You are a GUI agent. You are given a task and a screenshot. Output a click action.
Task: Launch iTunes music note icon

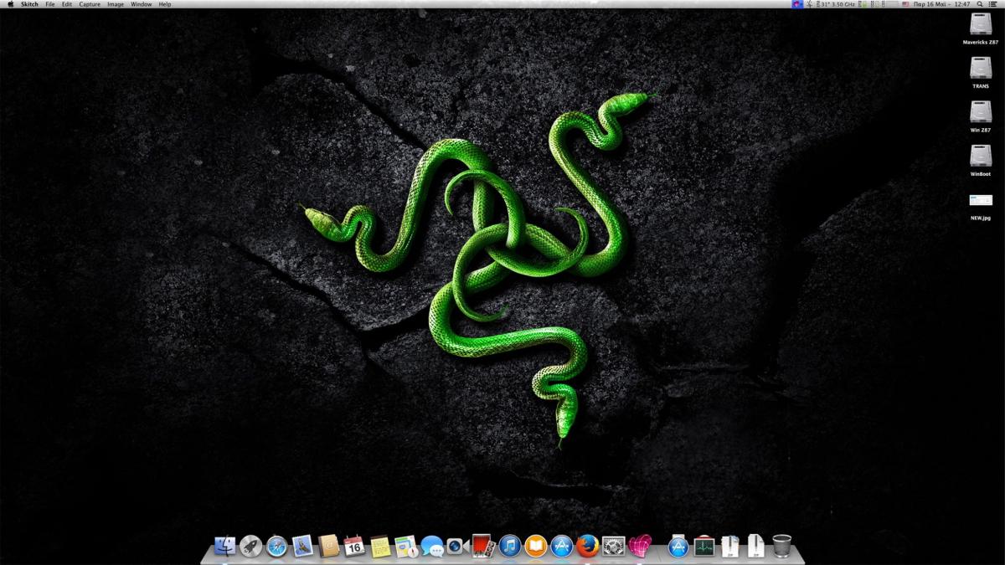point(509,547)
